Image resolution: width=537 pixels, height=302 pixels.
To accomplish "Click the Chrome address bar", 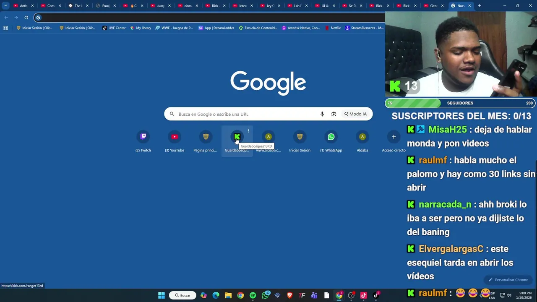I will (x=210, y=18).
